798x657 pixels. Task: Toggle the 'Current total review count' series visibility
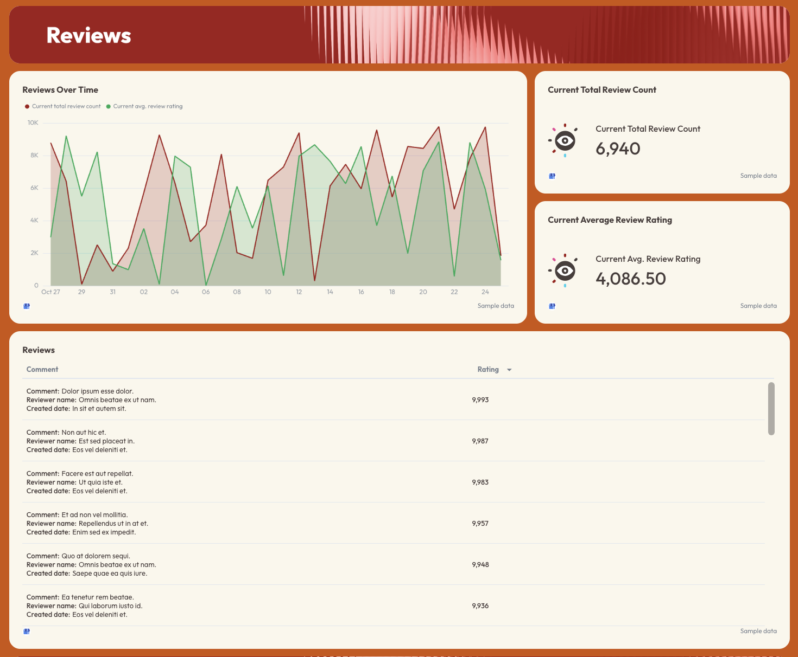click(x=62, y=106)
